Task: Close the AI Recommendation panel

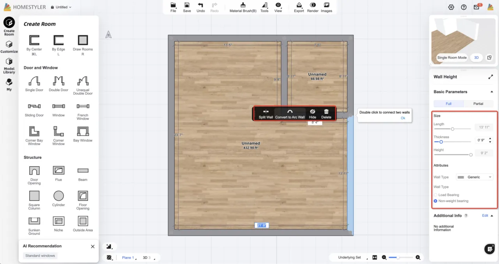Action: point(93,246)
